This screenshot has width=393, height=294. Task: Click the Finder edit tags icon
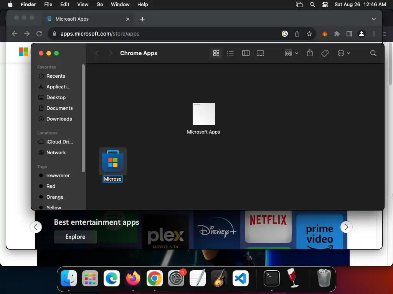click(325, 53)
